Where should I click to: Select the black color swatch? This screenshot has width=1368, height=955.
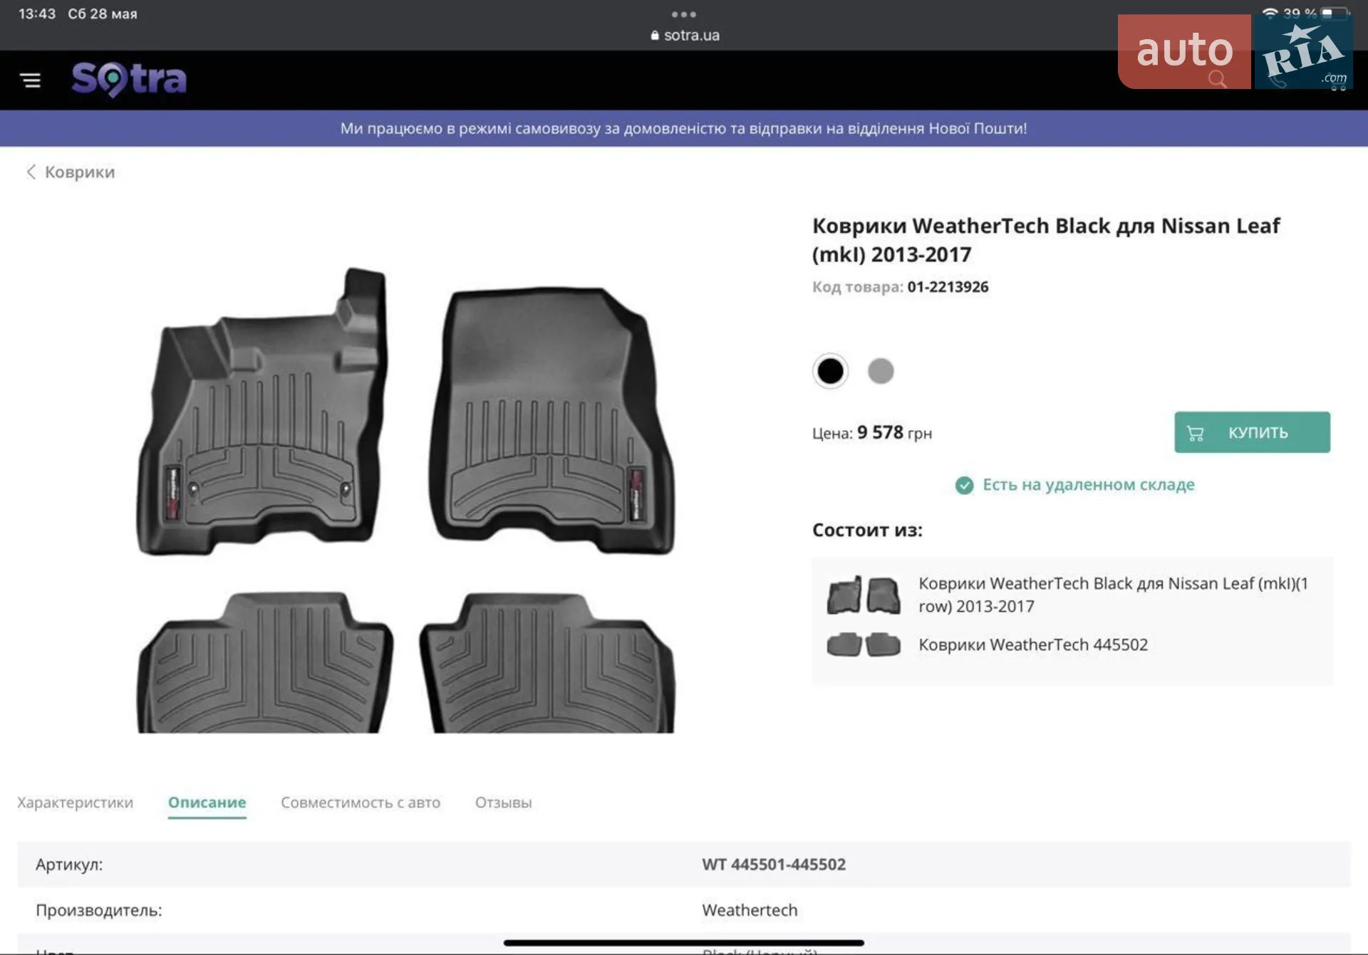click(x=830, y=370)
